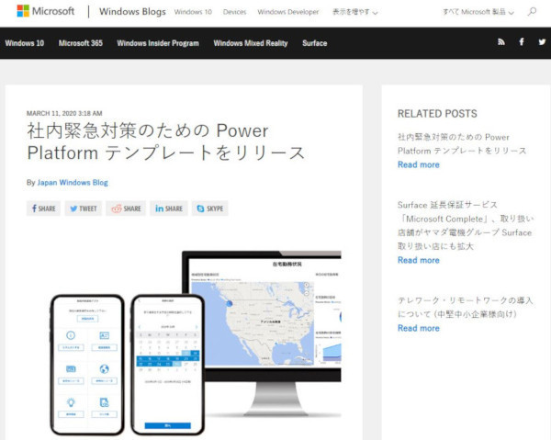Visit the Twitter icon in black bar
Screen dimensions: 551x440
point(542,42)
